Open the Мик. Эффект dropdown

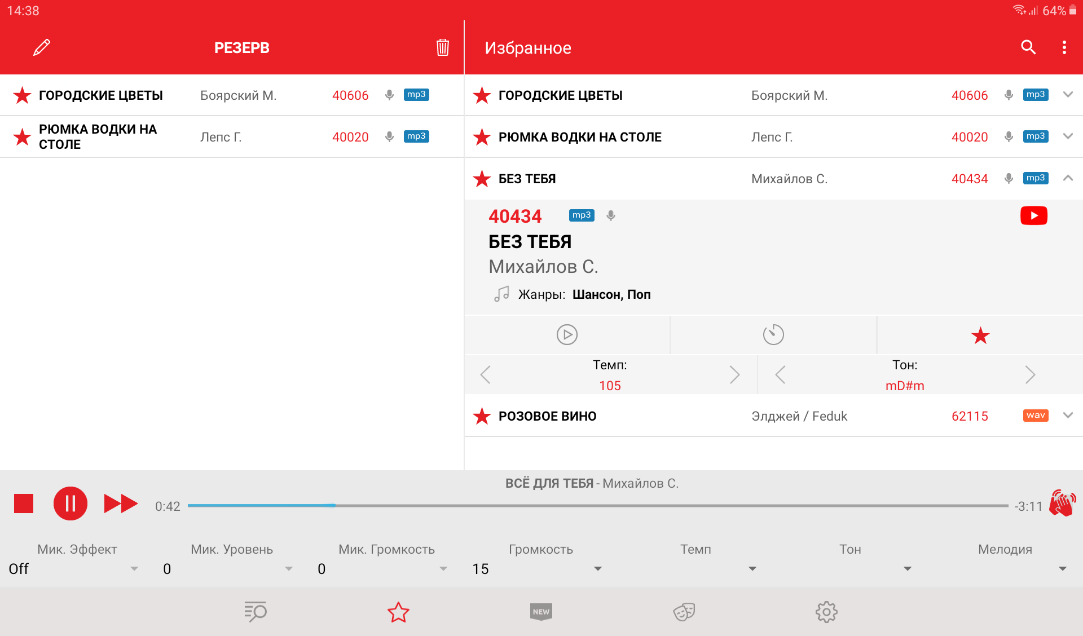(x=73, y=569)
